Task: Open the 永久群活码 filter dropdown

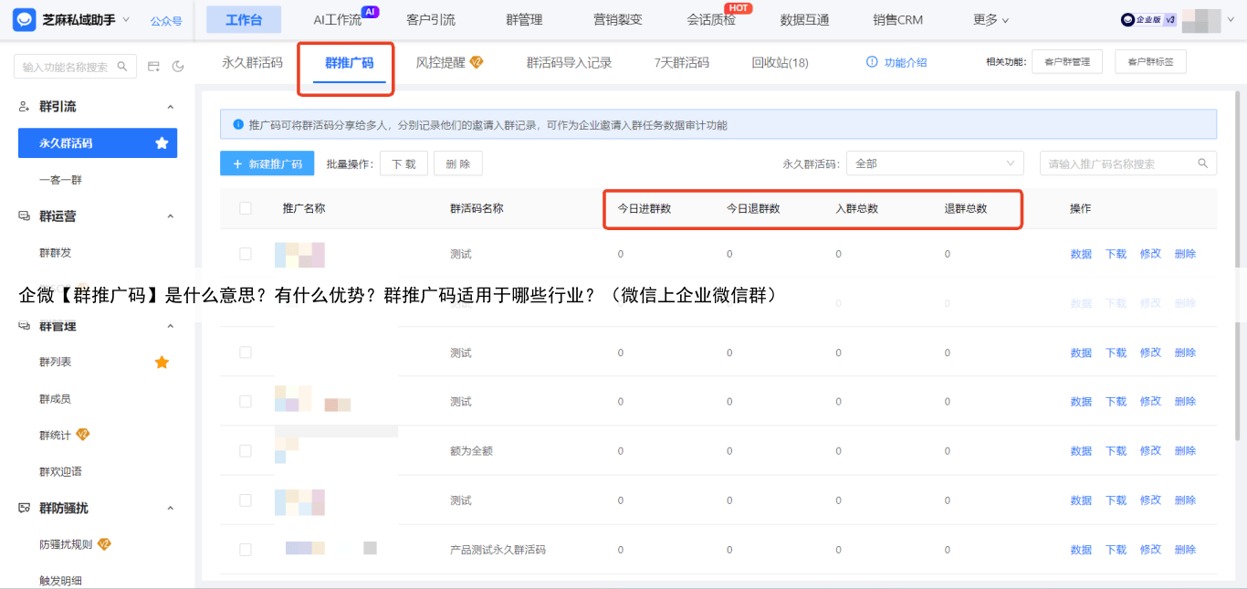Action: point(935,163)
